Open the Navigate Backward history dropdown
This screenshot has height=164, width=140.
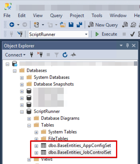pos(18,25)
